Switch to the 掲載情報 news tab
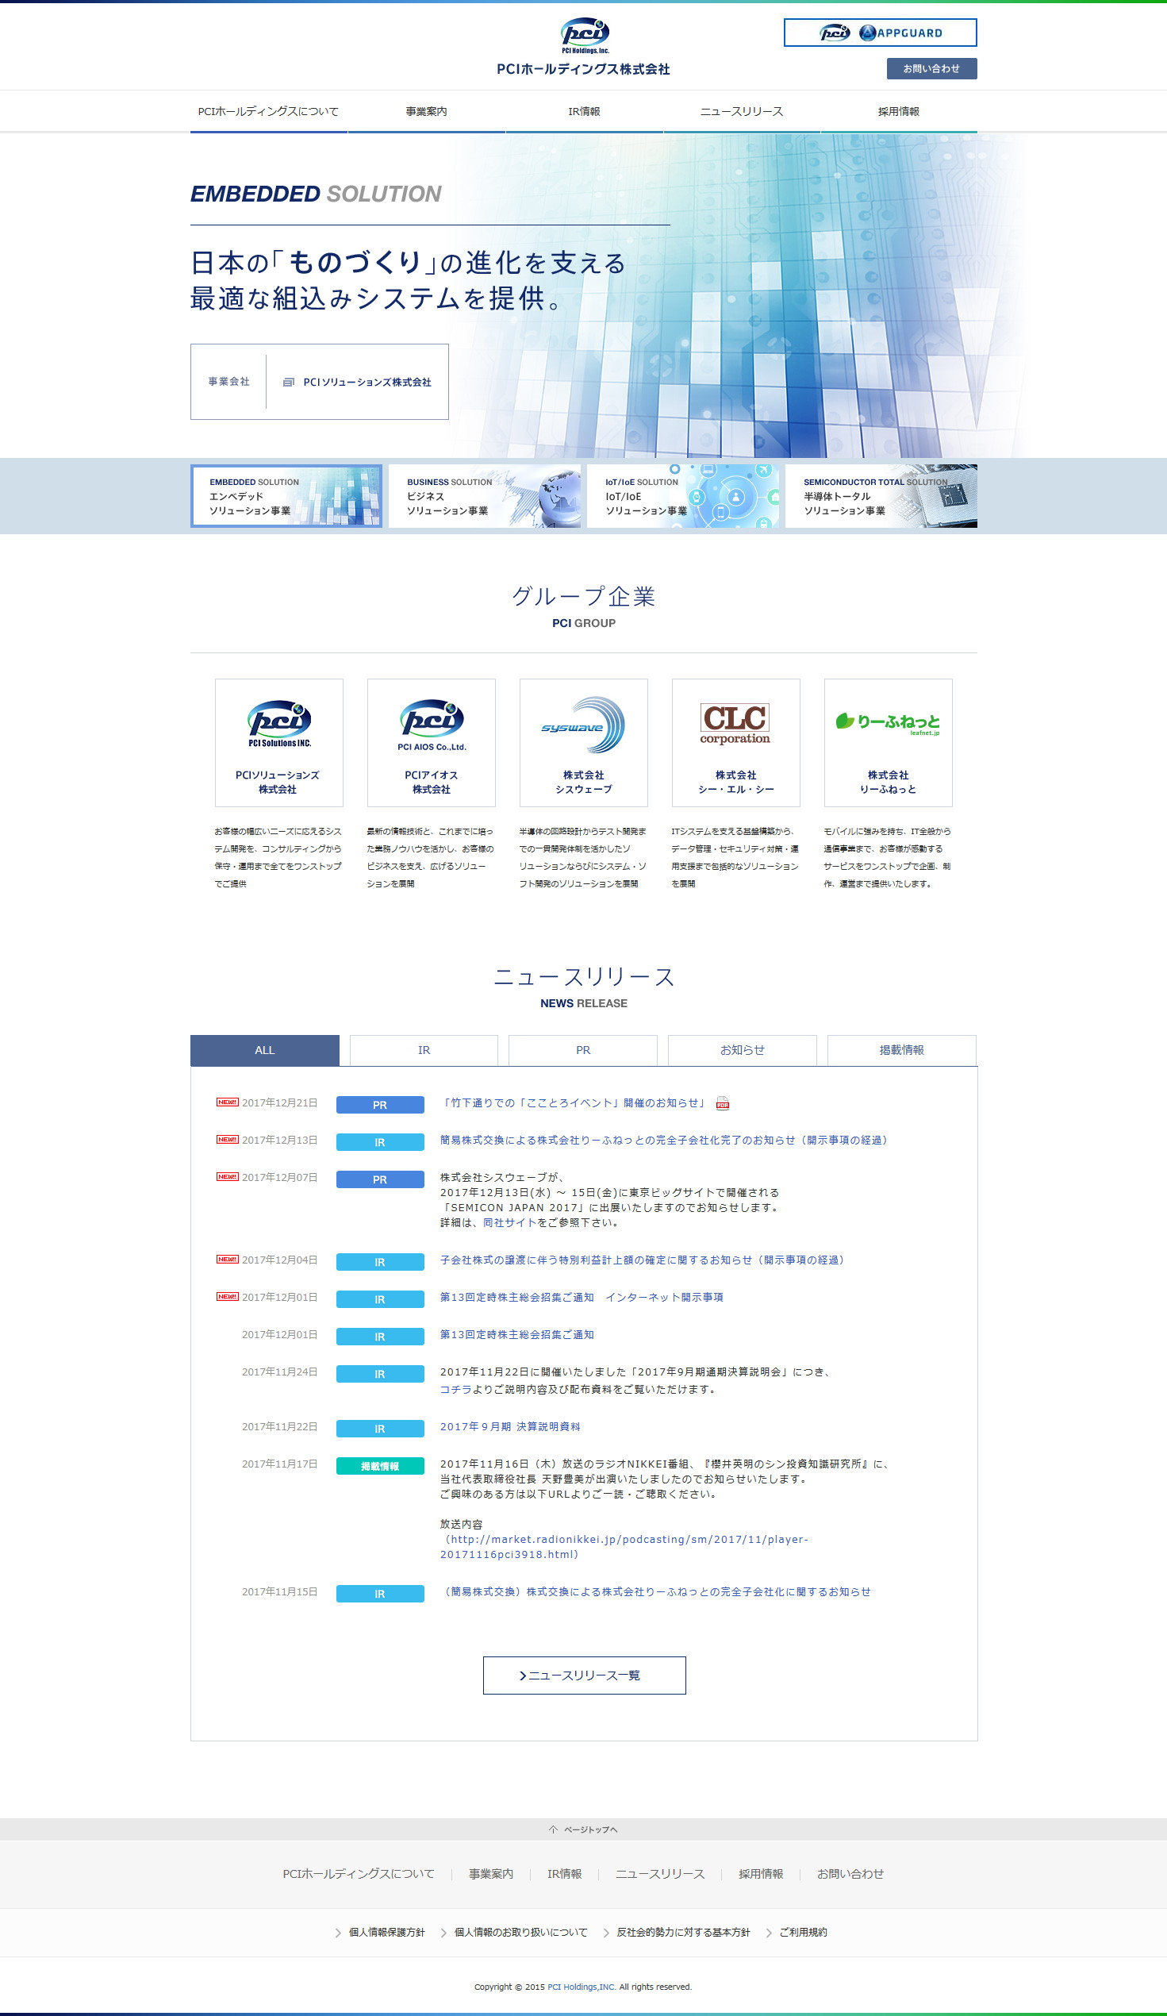Image resolution: width=1167 pixels, height=2016 pixels. [902, 1050]
